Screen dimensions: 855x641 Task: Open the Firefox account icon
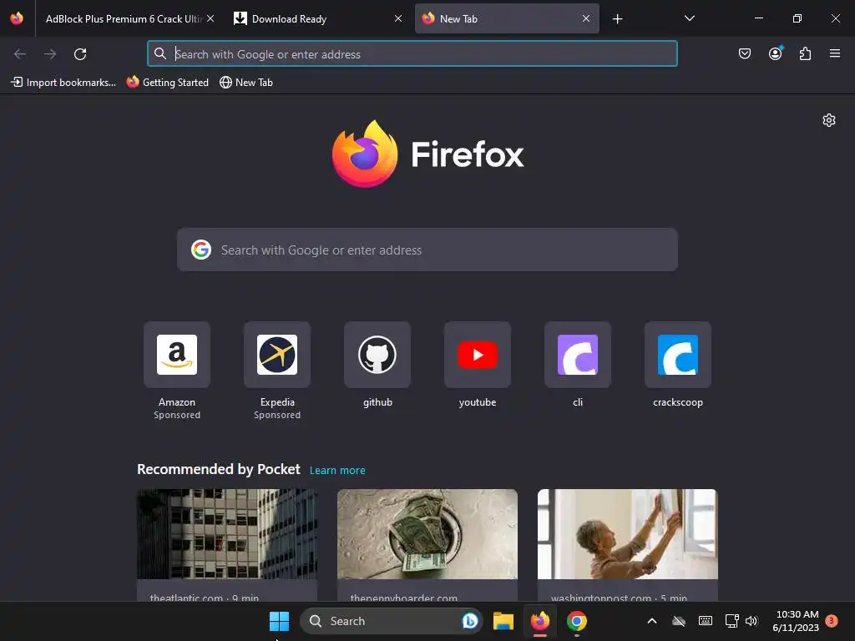point(775,53)
